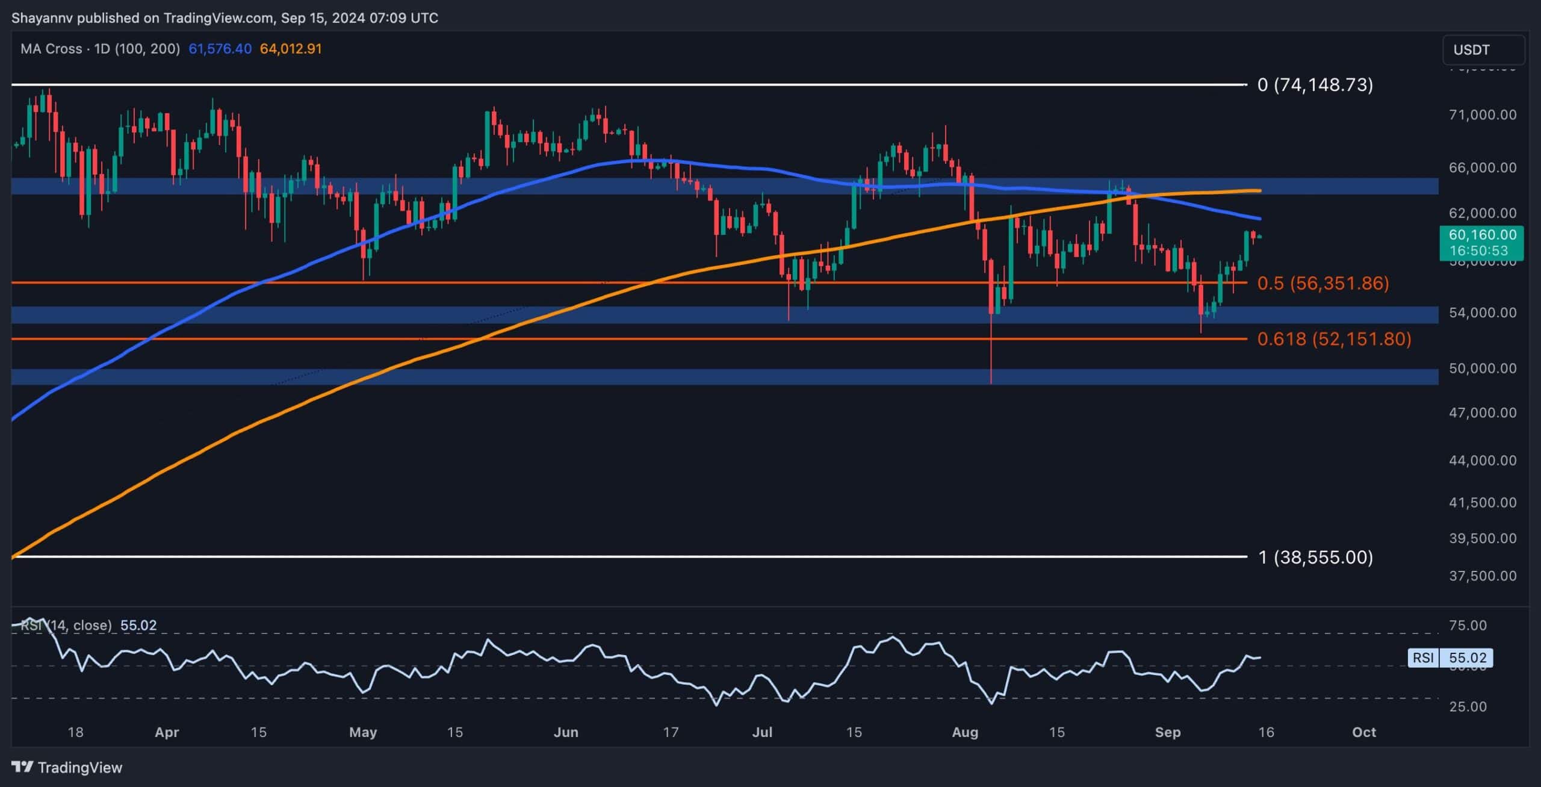1541x787 pixels.
Task: Click the Sep label on time axis
Action: click(1167, 732)
